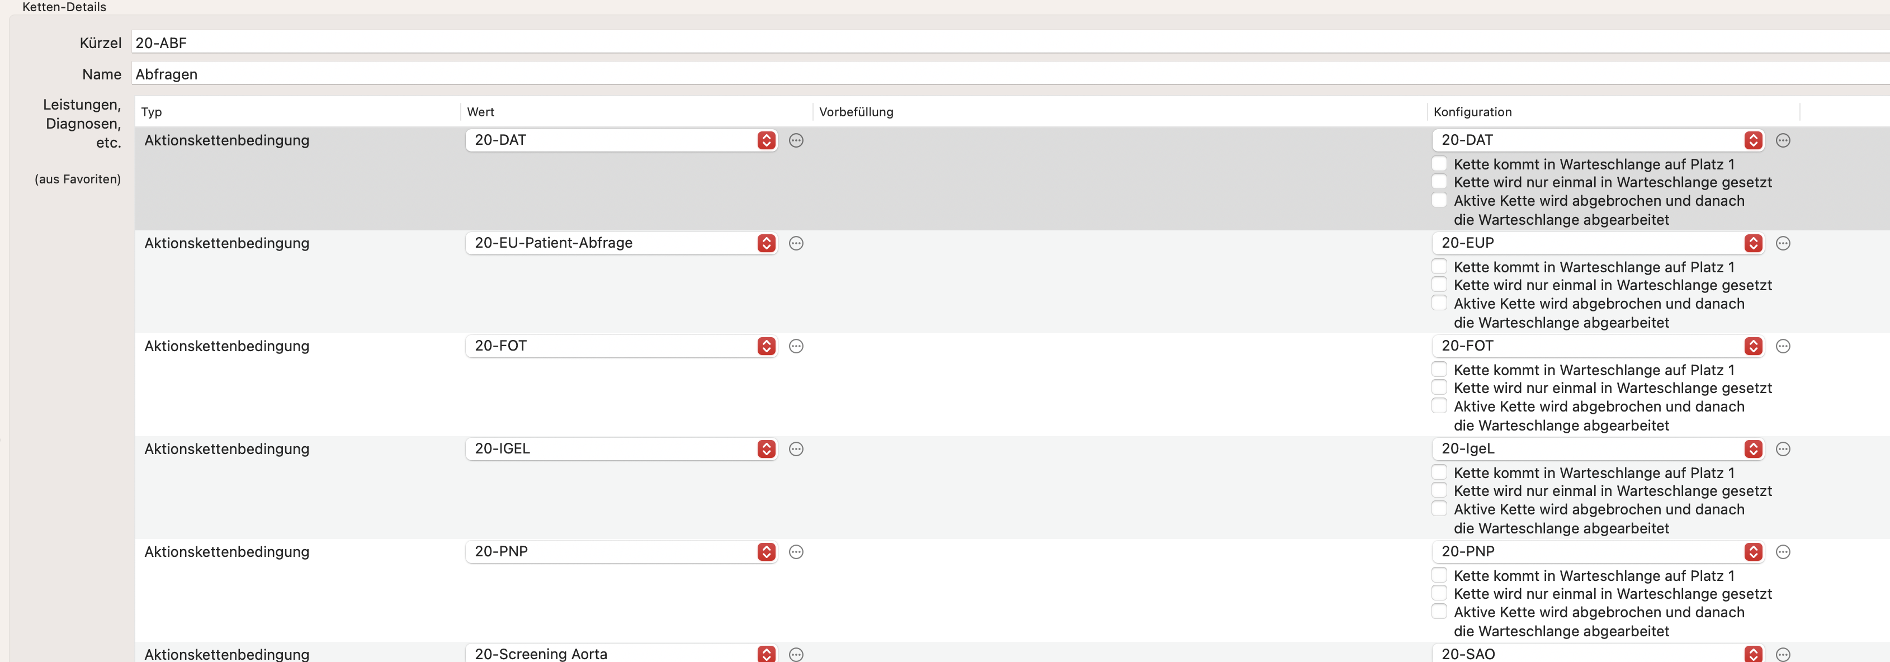Toggle 'Aktive Kette wird abgebrochen' for 20-FOT
Image resolution: width=1890 pixels, height=662 pixels.
(1439, 405)
